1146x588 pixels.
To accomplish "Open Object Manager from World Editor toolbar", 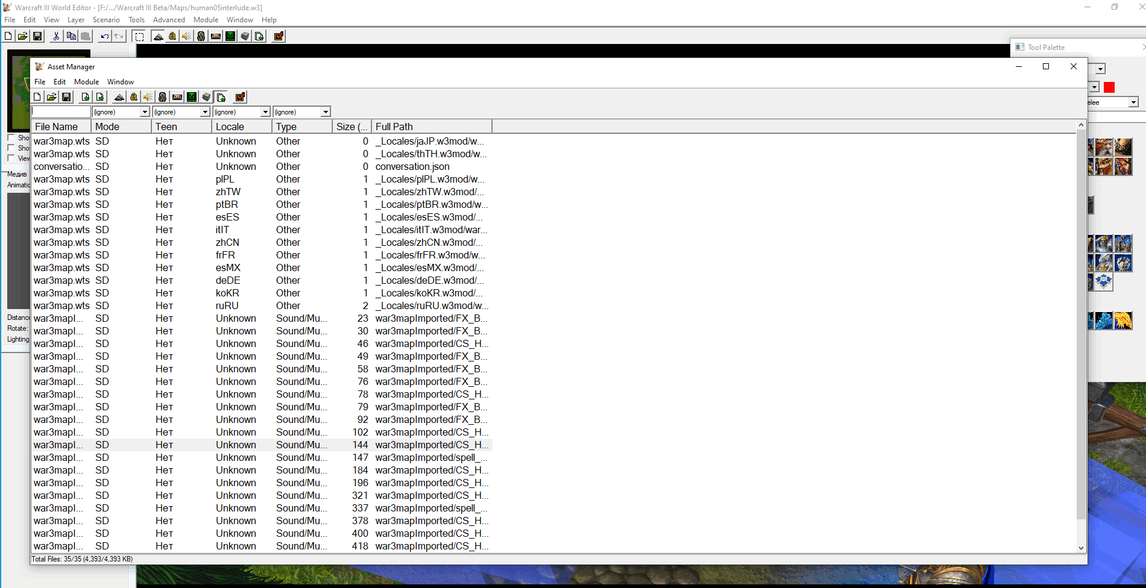I will pos(245,36).
